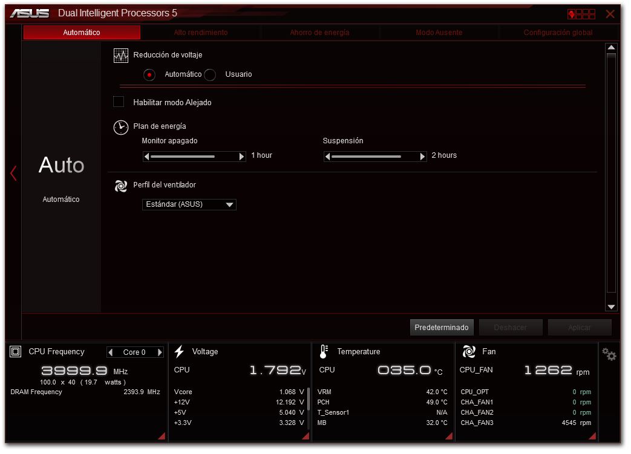Increase Monitor apagado time with right arrow
This screenshot has width=631, height=454.
241,157
